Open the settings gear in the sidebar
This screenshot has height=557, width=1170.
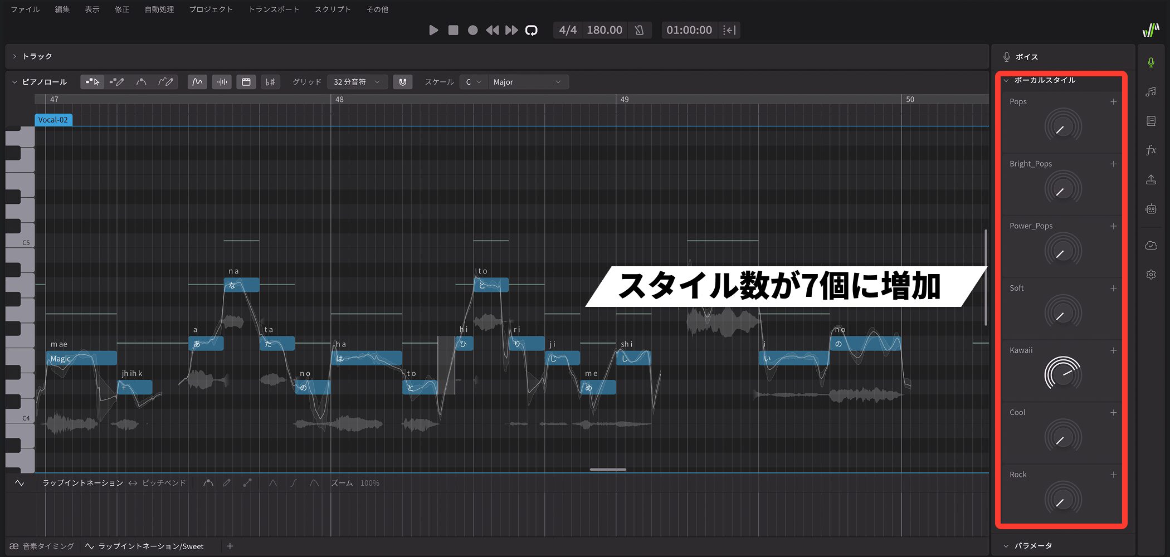coord(1150,275)
